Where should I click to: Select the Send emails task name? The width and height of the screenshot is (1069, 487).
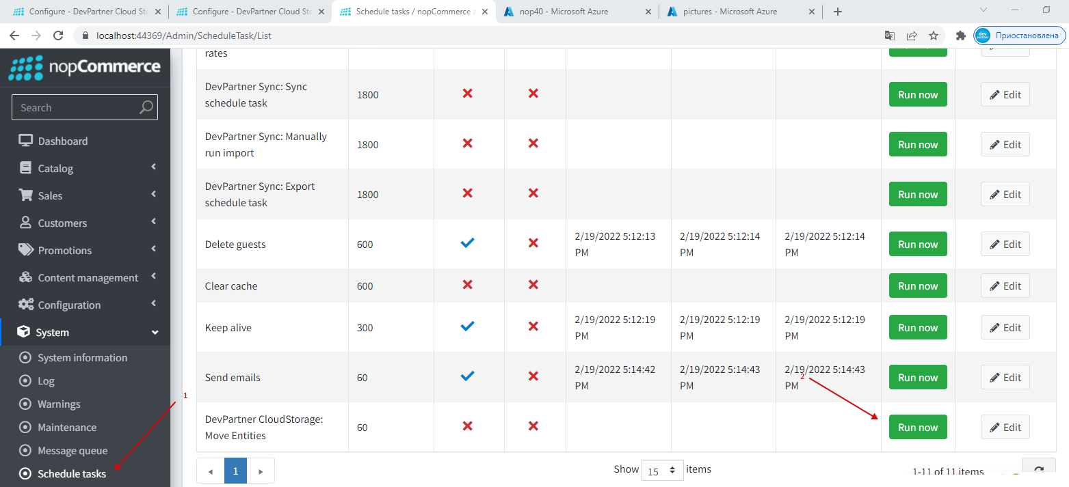pyautogui.click(x=233, y=378)
